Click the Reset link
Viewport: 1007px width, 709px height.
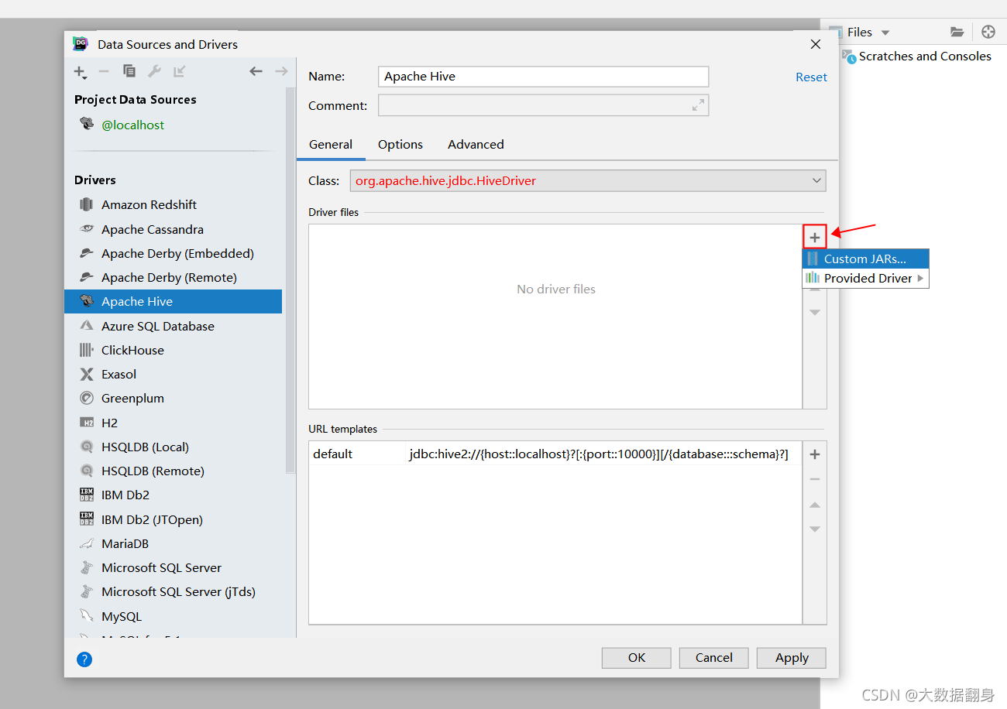point(811,77)
